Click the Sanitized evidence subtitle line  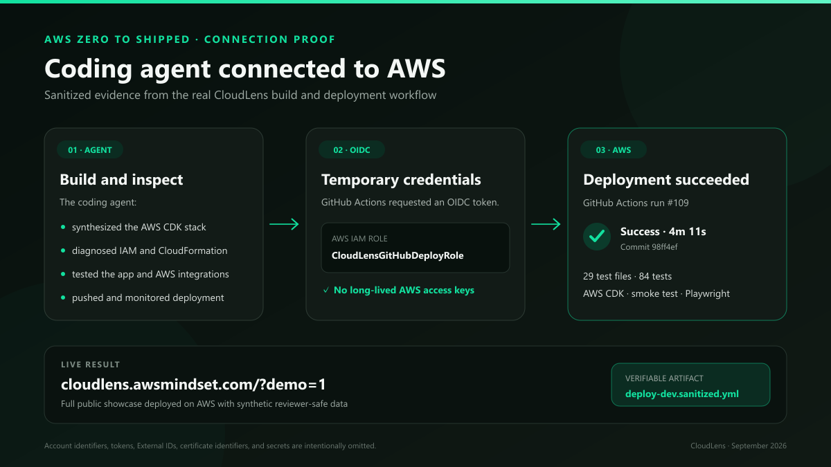pyautogui.click(x=240, y=95)
